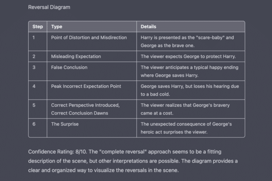This screenshot has width=272, height=181.
Task: Click the unexpected consequence details cell
Action: click(x=191, y=128)
